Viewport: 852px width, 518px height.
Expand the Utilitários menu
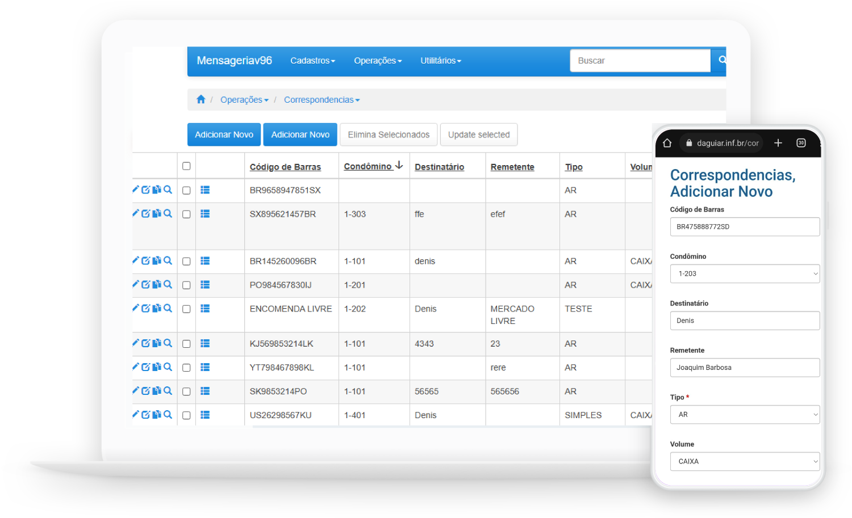pyautogui.click(x=441, y=61)
